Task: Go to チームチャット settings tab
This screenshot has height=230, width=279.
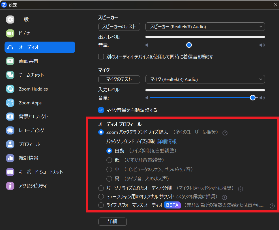Action: pyautogui.click(x=40, y=75)
